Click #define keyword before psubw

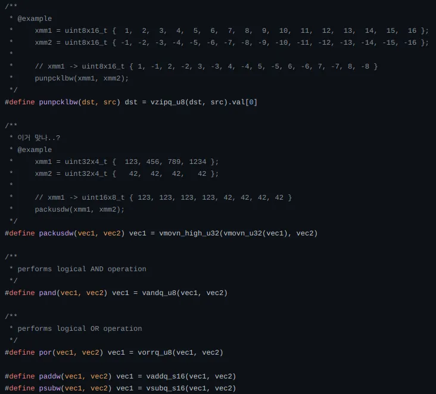pos(20,388)
